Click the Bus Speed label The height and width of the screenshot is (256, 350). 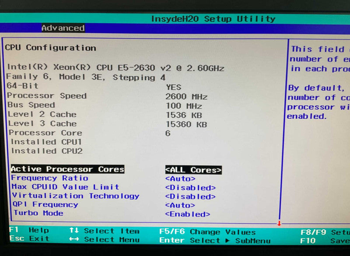coord(31,105)
